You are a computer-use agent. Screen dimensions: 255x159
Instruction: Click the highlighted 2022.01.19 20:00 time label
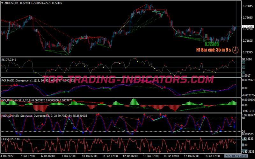(x=236, y=156)
